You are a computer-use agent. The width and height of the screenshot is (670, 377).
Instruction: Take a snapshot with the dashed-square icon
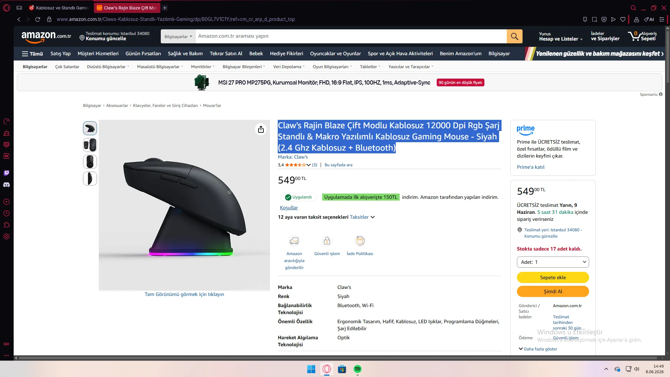[x=594, y=19]
